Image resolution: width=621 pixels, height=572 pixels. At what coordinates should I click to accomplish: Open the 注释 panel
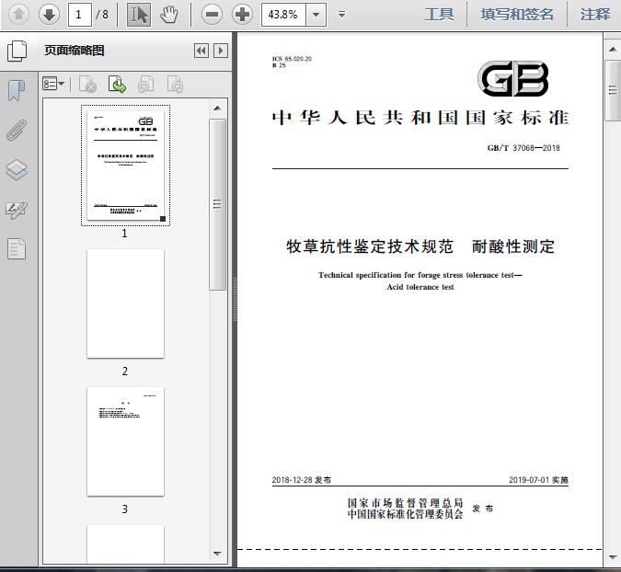point(595,15)
